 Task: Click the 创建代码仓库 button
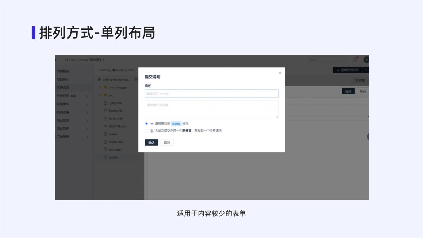pos(348,70)
